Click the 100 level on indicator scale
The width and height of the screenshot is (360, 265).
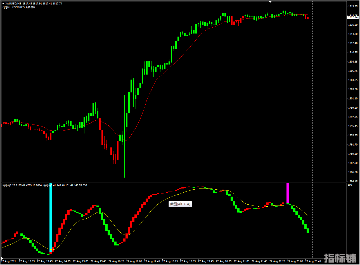coord(349,185)
